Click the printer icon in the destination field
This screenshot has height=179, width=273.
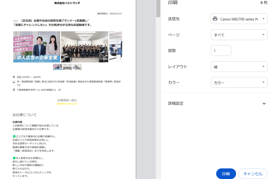tap(215, 19)
